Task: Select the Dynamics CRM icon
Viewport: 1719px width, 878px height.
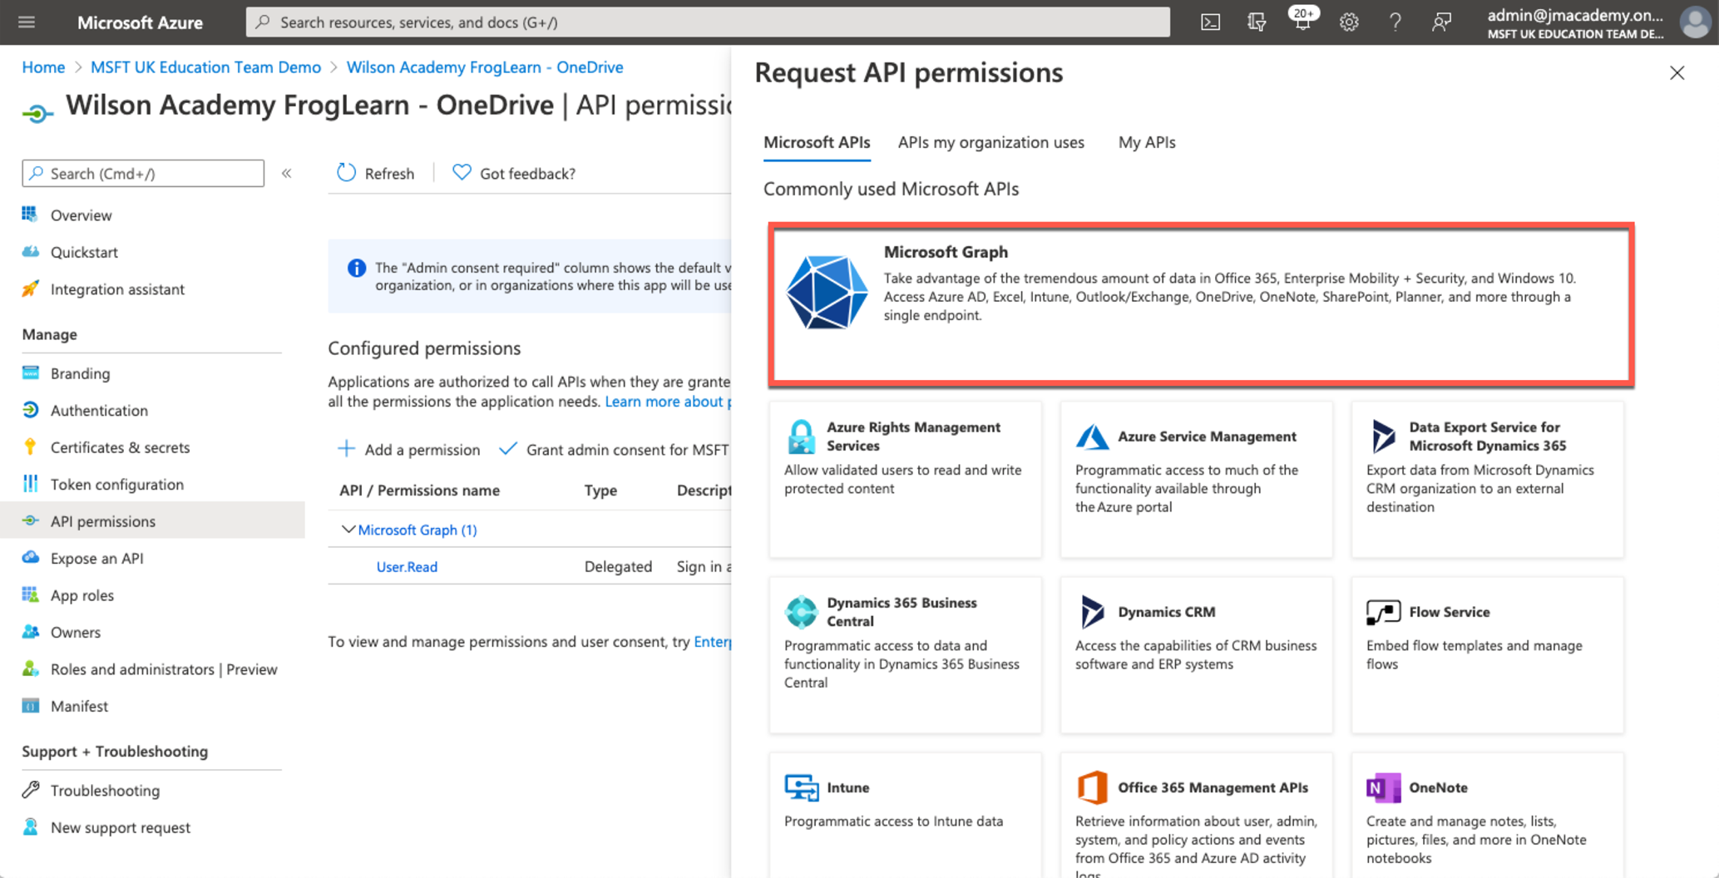Action: pyautogui.click(x=1092, y=612)
